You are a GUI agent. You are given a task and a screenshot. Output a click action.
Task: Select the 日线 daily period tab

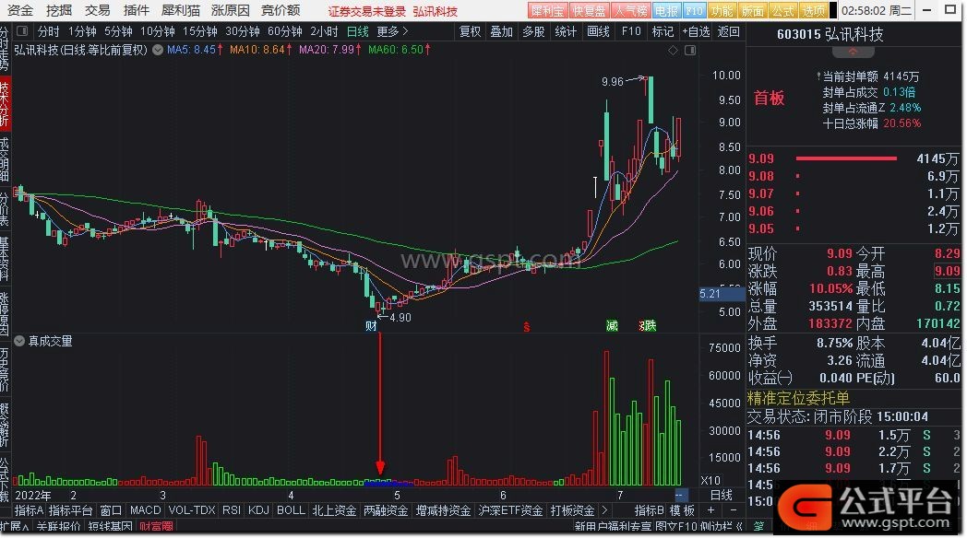[358, 30]
